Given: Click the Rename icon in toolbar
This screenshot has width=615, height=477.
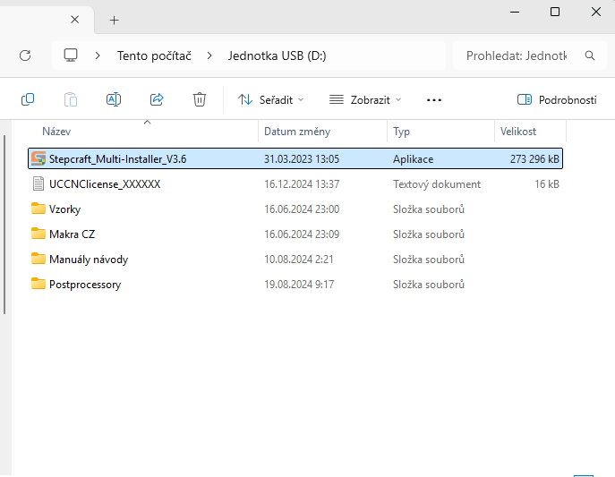Looking at the screenshot, I should (114, 99).
